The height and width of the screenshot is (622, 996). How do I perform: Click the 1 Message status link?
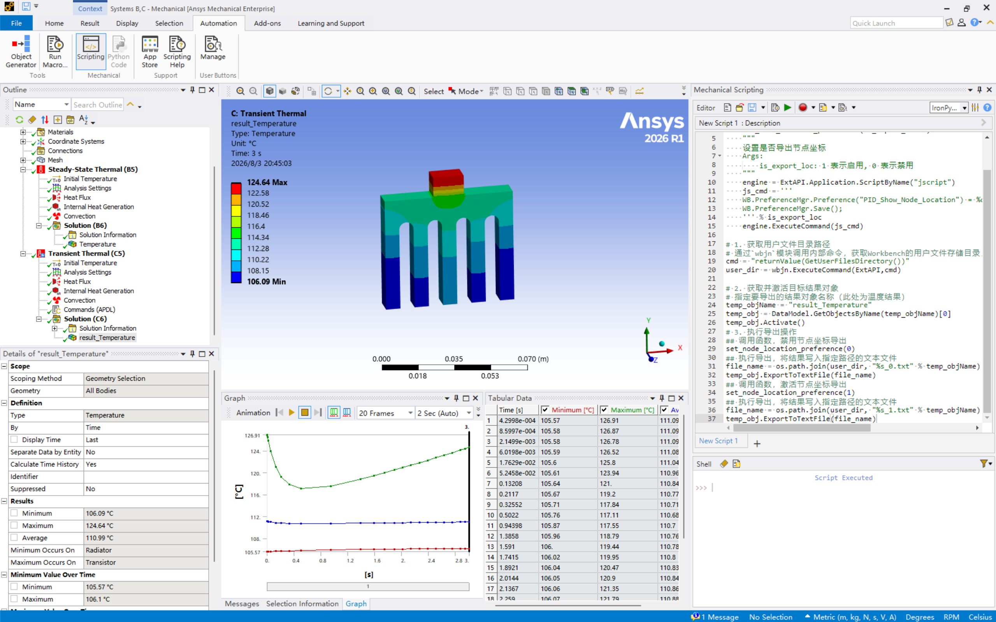click(715, 617)
